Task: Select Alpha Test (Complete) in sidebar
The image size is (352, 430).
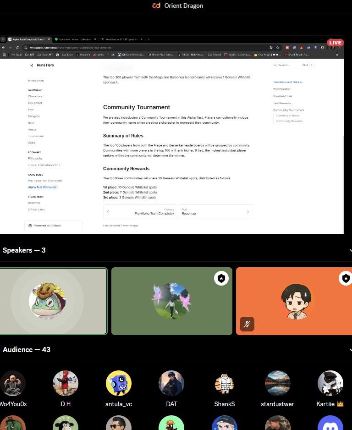Action: pos(43,187)
